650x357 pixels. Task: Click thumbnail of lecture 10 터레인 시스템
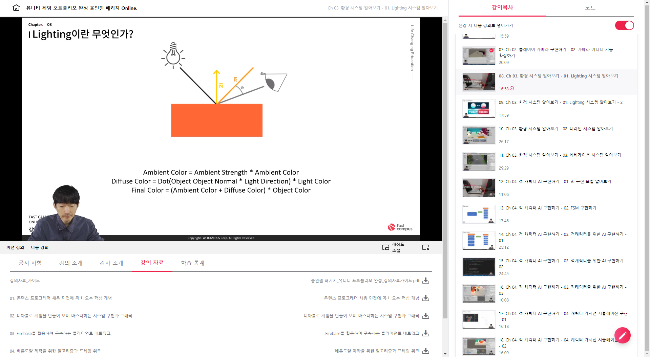[x=479, y=135]
